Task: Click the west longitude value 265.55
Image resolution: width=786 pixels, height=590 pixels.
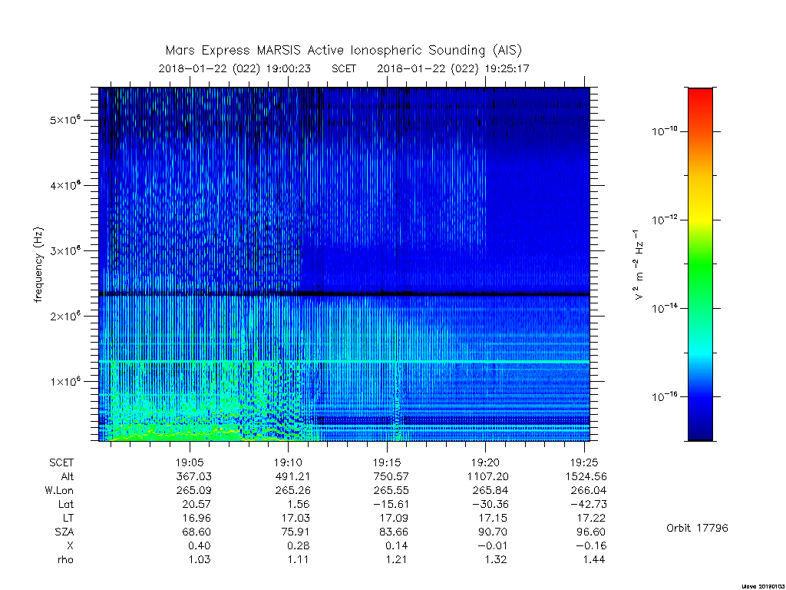Action: [x=391, y=490]
